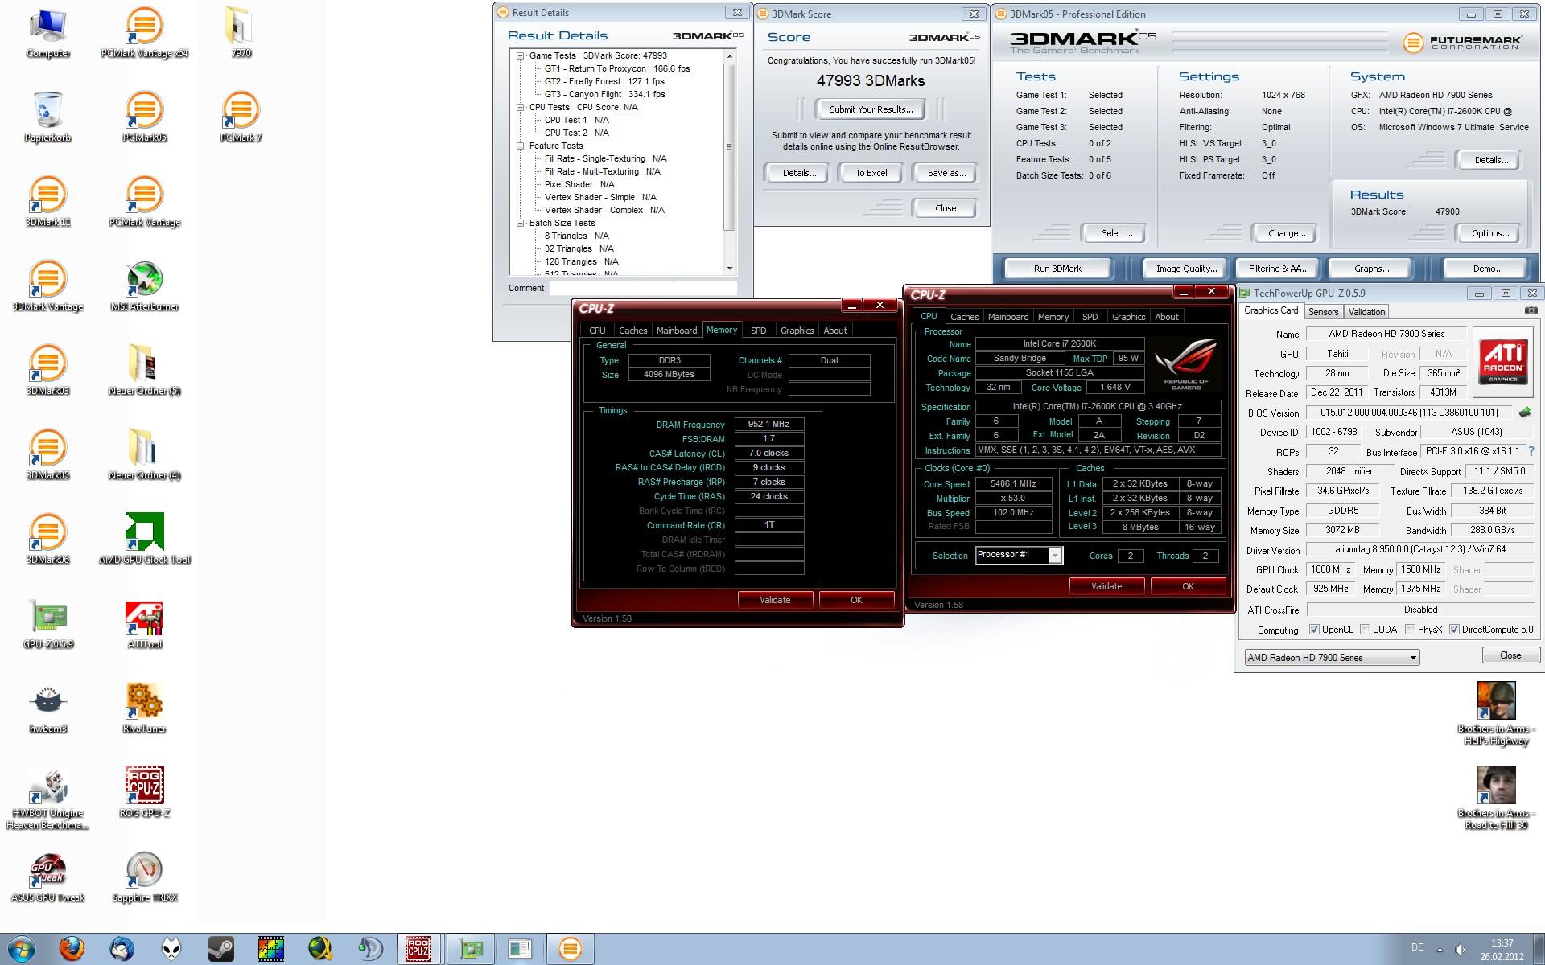This screenshot has height=965, width=1545.
Task: Launch RivaTuner desktop shortcut
Action: 144,708
